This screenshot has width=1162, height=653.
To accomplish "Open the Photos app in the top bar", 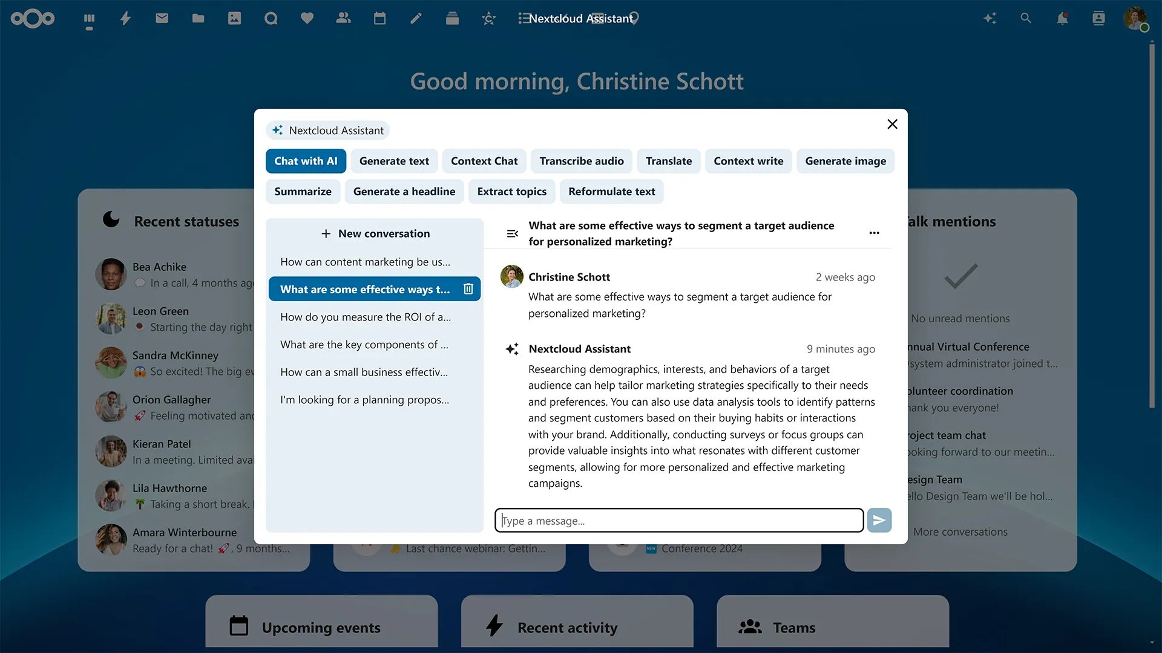I will (x=234, y=18).
